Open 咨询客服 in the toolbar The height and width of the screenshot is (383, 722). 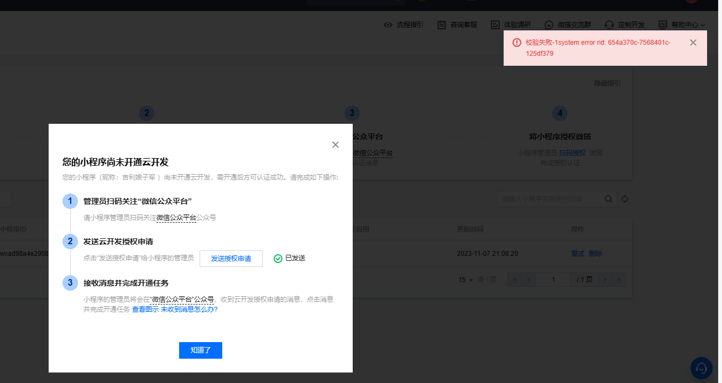pos(464,25)
